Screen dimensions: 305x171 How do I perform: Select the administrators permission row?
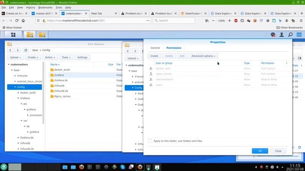(x=217, y=79)
